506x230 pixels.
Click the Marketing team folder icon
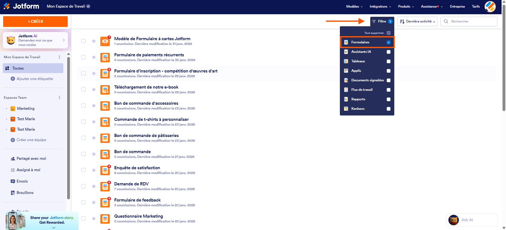pos(13,109)
